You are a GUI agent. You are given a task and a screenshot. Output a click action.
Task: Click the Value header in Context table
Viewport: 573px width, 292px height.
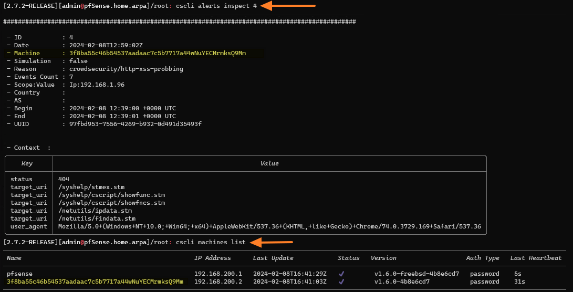269,163
